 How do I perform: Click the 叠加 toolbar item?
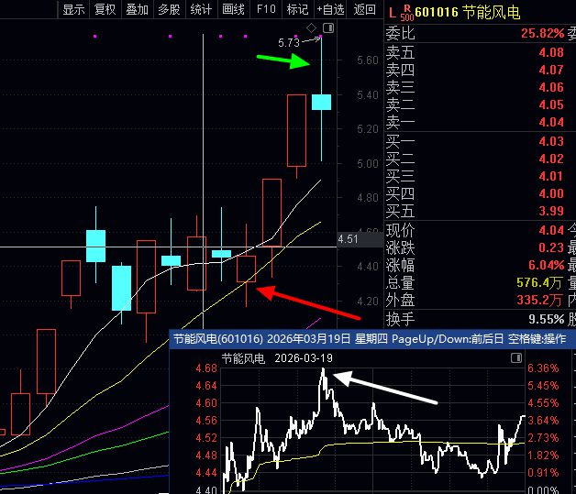pos(138,9)
